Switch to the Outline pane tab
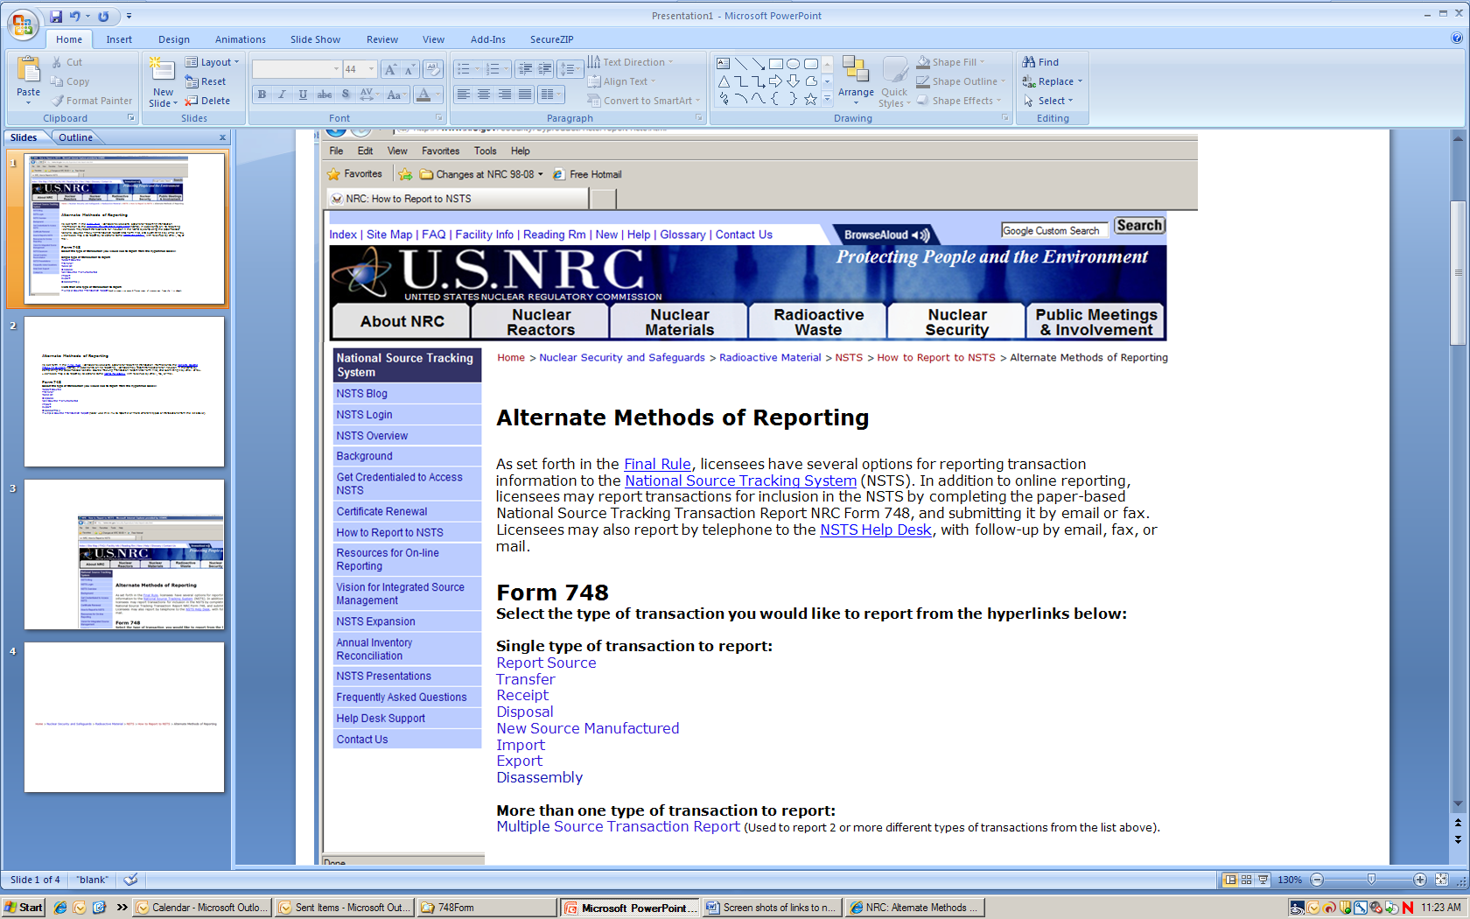Viewport: 1470px width, 919px height. 75,137
